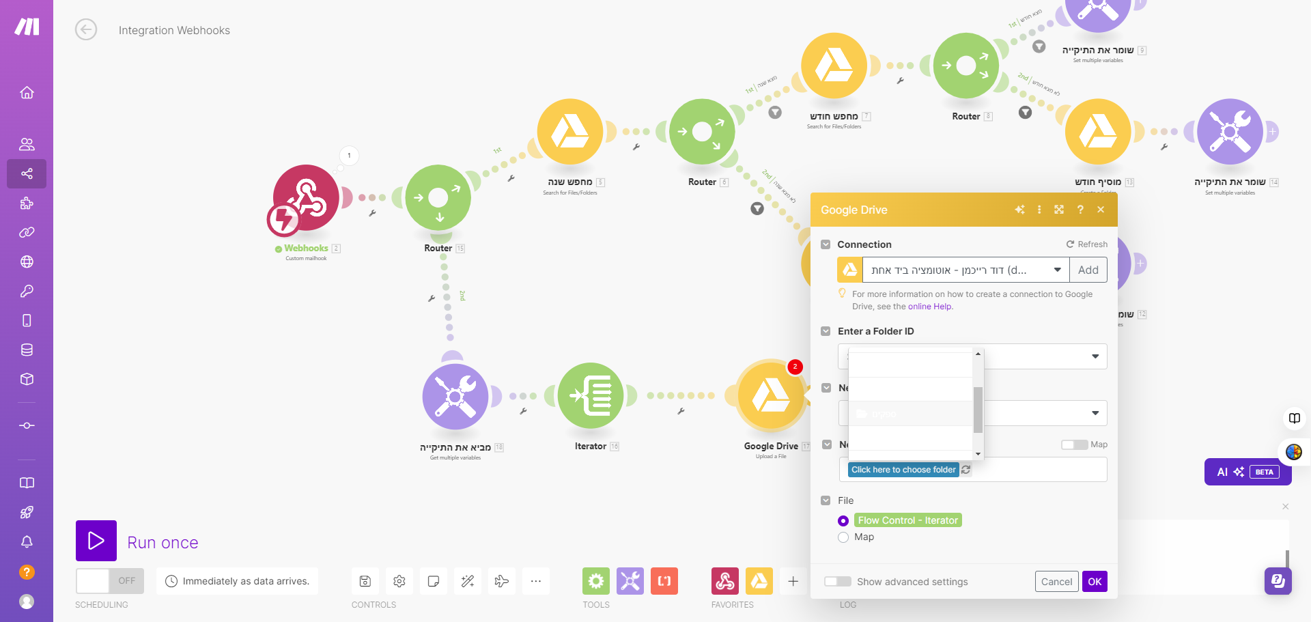Click scroll-up arrow in dropdown list

coord(978,354)
